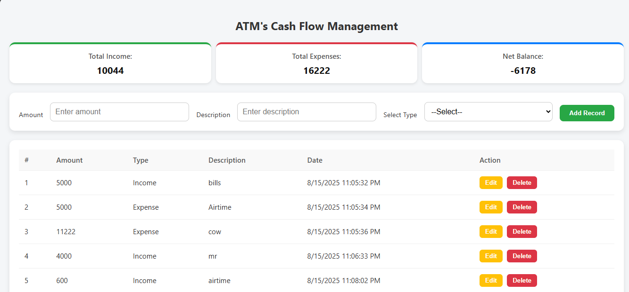The width and height of the screenshot is (629, 292).
Task: Edit the bills income record
Action: (491, 183)
